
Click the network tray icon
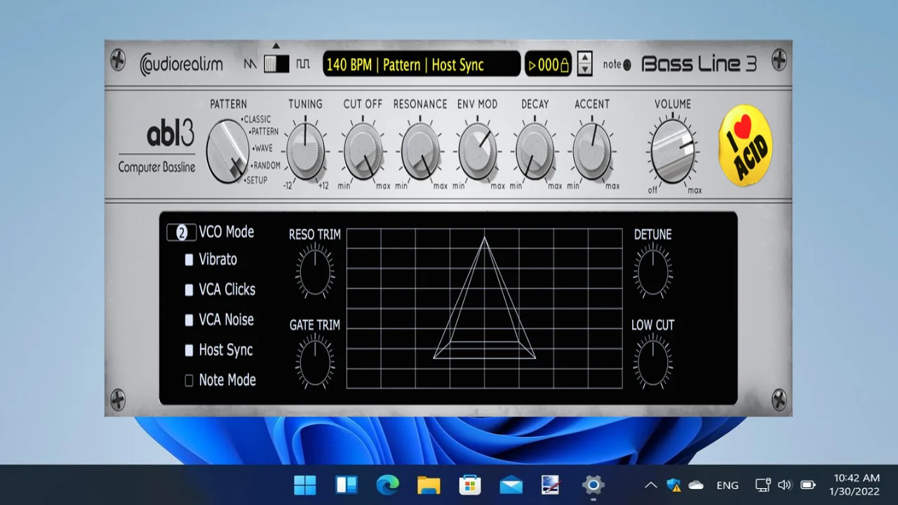pyautogui.click(x=763, y=485)
